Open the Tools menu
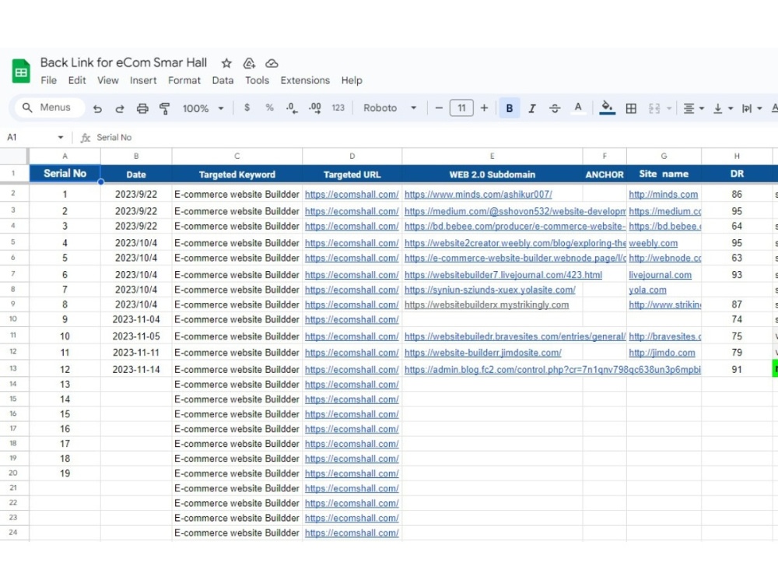This screenshot has height=584, width=778. tap(257, 80)
